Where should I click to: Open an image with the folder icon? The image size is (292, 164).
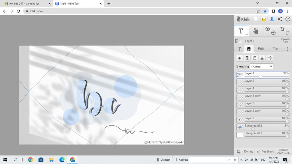pyautogui.click(x=264, y=19)
